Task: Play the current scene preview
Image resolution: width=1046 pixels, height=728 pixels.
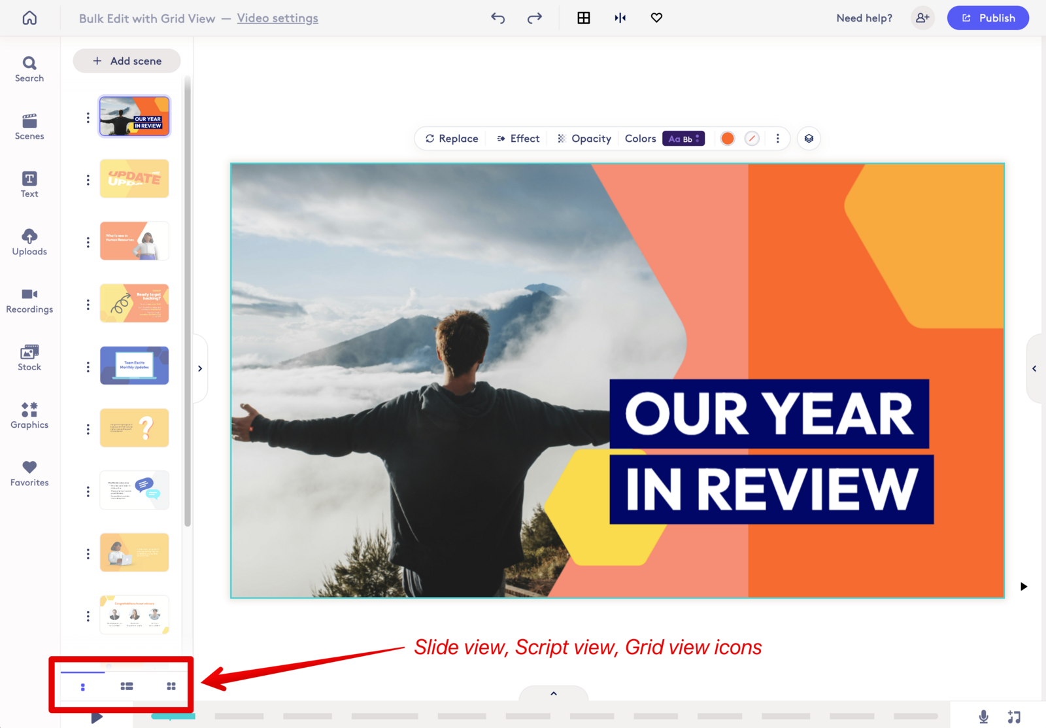Action: point(1024,586)
